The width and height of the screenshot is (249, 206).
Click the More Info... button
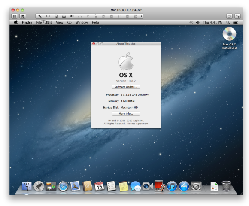(126, 113)
